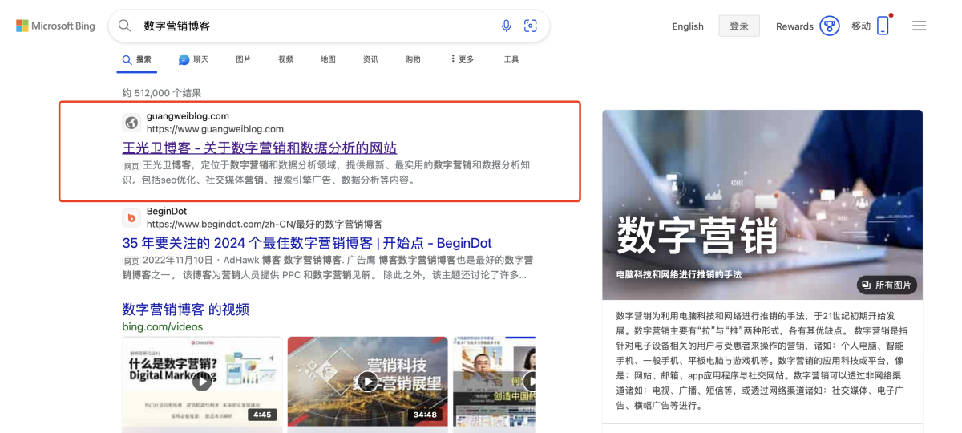The image size is (962, 433).
Task: Play the 什么是数字营销 video
Action: coord(201,381)
